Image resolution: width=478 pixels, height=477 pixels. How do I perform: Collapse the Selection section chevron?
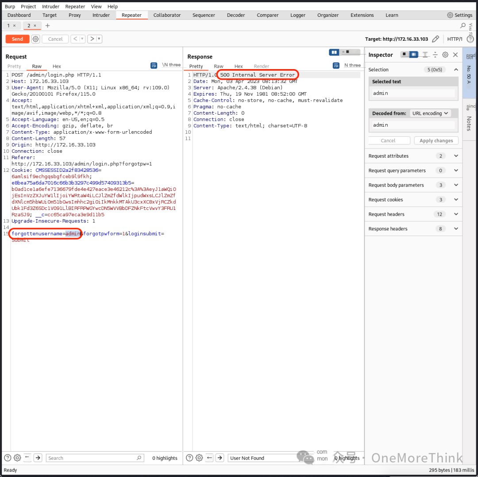456,70
